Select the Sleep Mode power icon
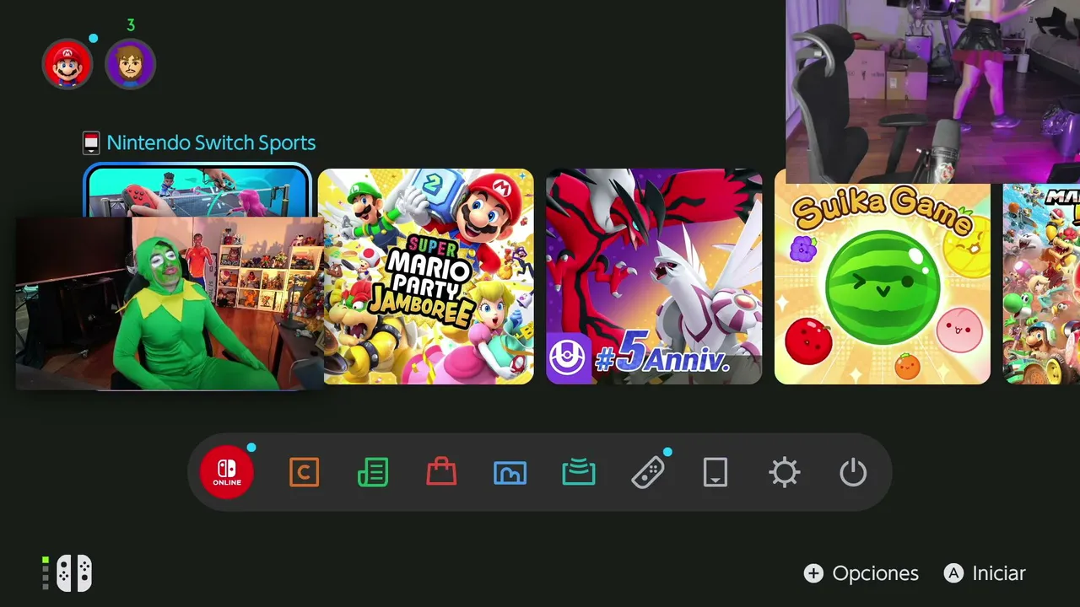Viewport: 1080px width, 607px height. [853, 473]
